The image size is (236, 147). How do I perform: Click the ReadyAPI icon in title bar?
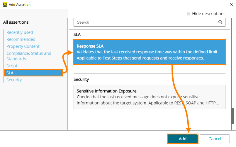[5, 4]
